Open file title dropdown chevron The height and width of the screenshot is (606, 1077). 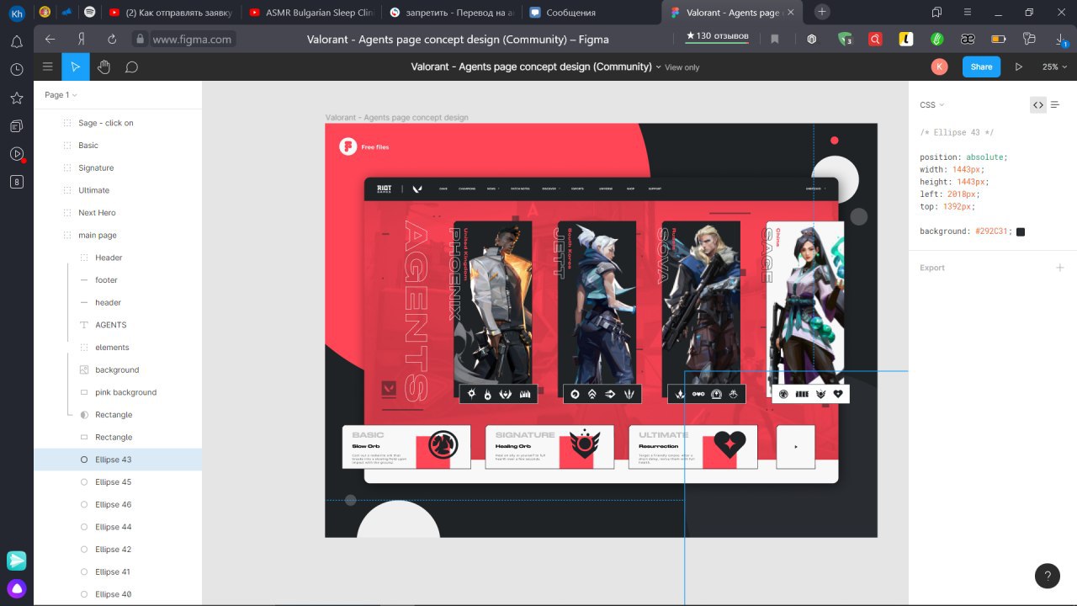[x=658, y=67]
